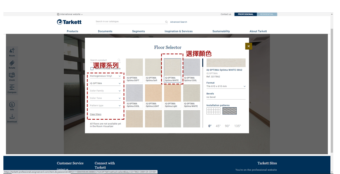Switch to PROFESSIONAL site mode
Screen dimensions: 340x174
pyautogui.click(x=245, y=14)
